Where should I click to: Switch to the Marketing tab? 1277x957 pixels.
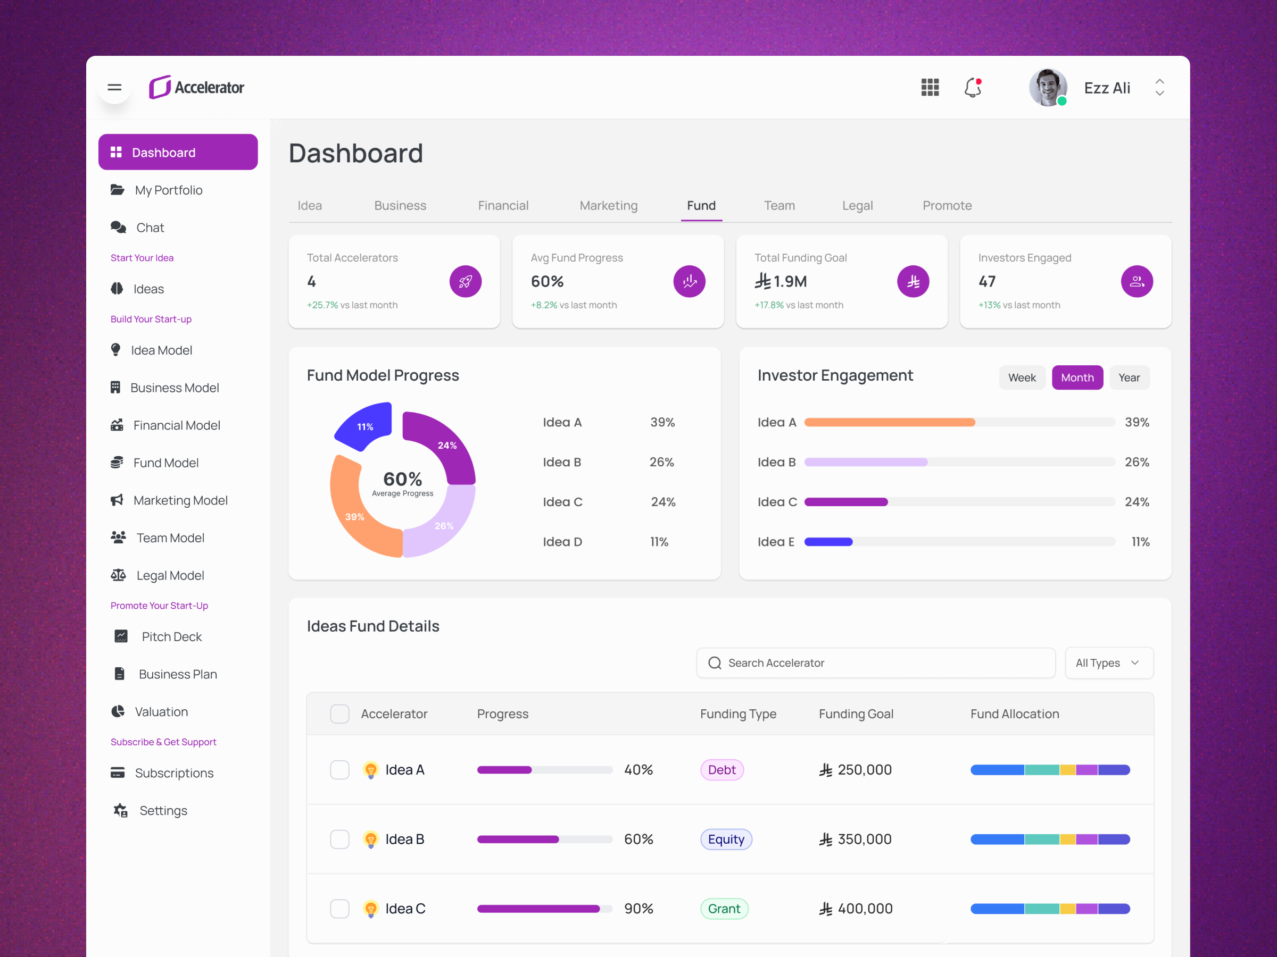(609, 205)
